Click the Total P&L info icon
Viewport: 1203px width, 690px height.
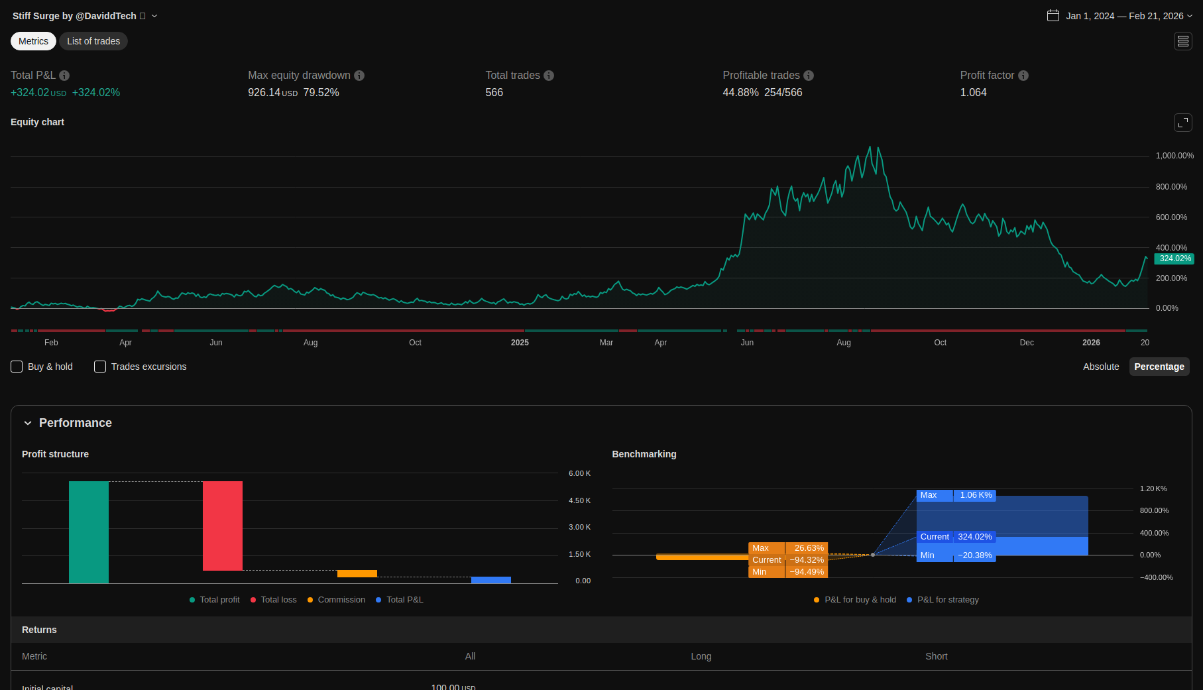coord(64,76)
